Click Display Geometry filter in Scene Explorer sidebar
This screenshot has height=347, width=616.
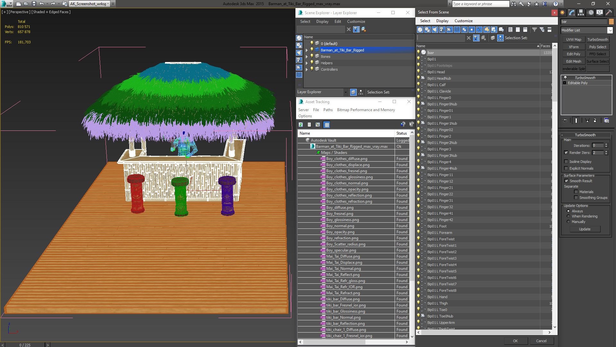click(299, 38)
